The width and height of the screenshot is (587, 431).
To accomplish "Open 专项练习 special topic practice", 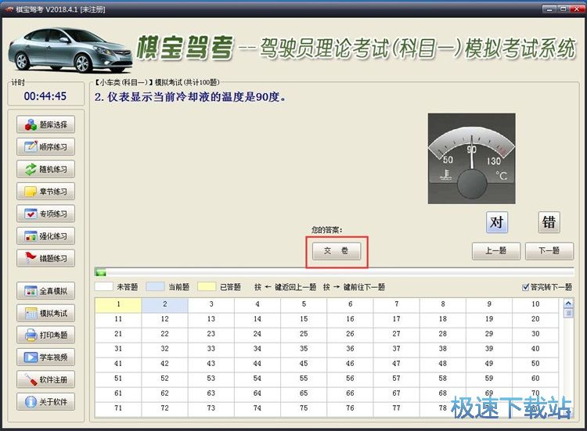I will 46,214.
